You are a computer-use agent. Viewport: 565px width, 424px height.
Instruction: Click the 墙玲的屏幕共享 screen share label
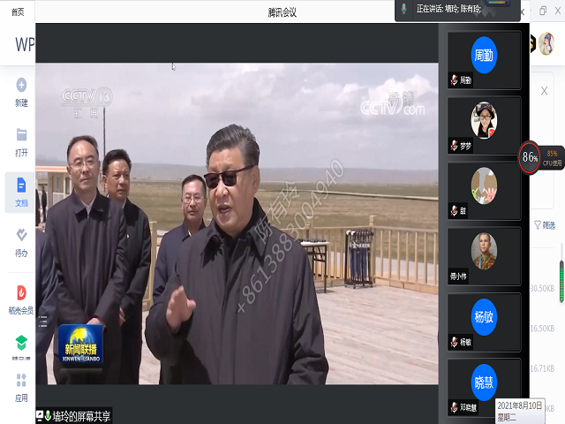pos(75,415)
